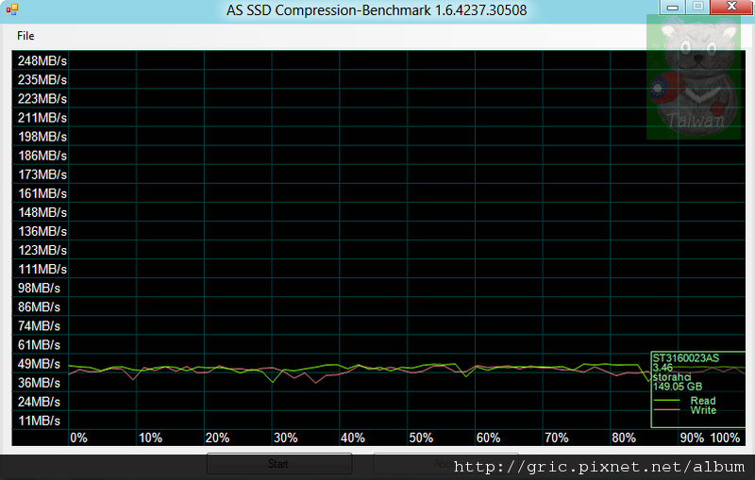Click the 149.05 GB capacity text
This screenshot has height=480, width=755.
tap(678, 387)
